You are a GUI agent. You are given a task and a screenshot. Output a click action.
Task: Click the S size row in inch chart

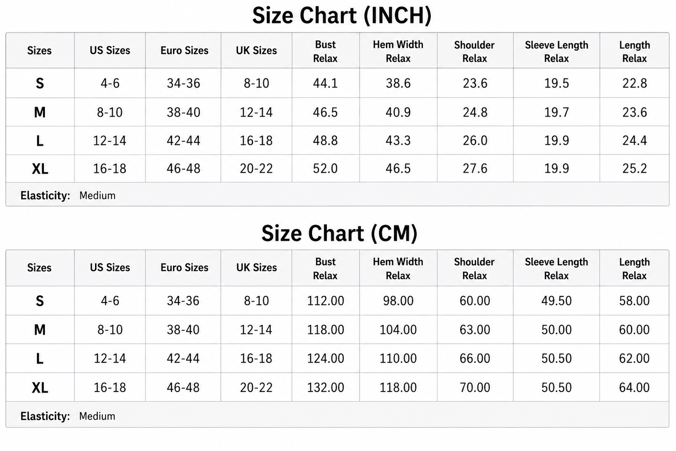point(337,83)
